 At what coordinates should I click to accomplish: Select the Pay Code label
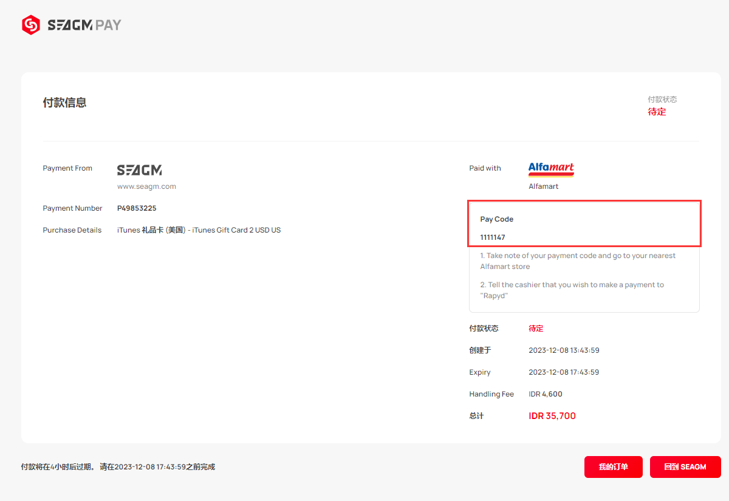[x=496, y=219]
